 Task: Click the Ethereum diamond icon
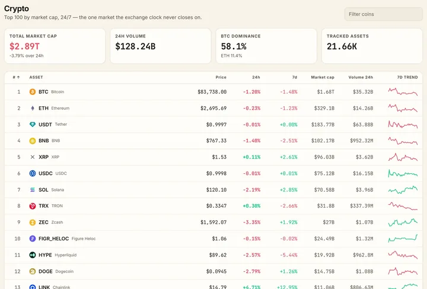pyautogui.click(x=33, y=108)
